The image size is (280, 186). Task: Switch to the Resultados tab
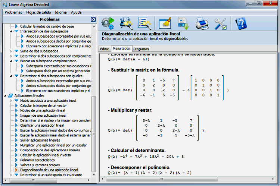point(121,48)
